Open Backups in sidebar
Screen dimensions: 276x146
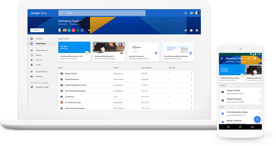39,76
